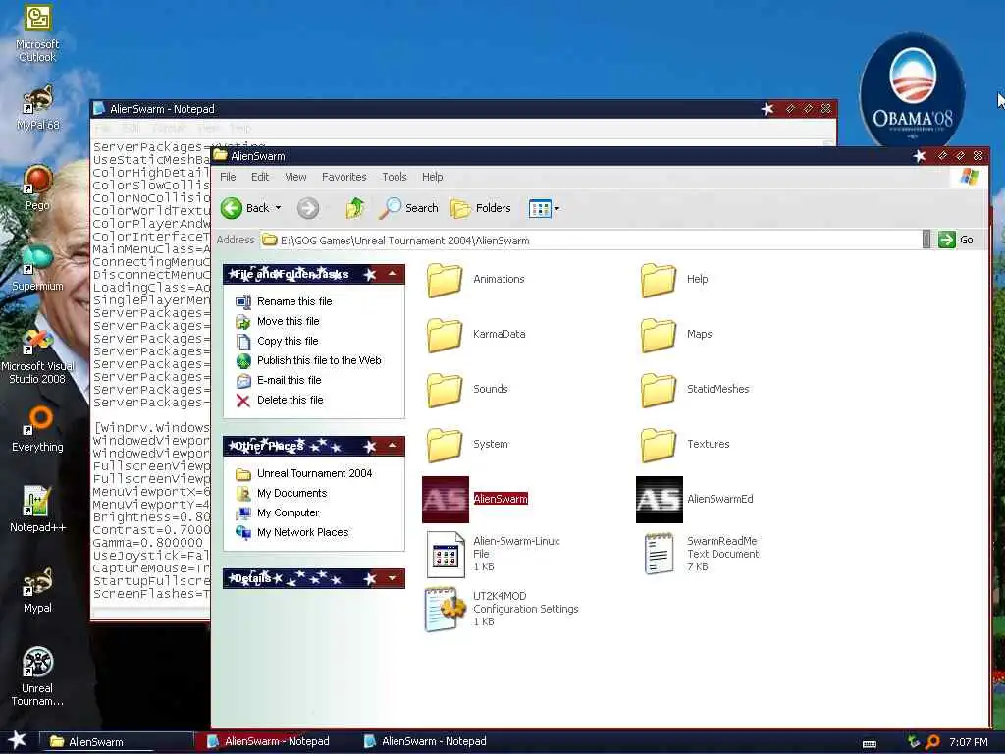Click the Notepad++ desktop icon
Image resolution: width=1005 pixels, height=754 pixels.
[37, 510]
